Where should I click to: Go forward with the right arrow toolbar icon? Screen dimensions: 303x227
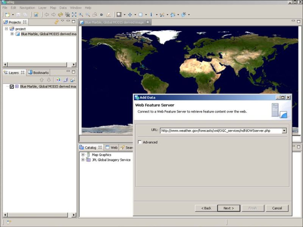click(x=53, y=15)
